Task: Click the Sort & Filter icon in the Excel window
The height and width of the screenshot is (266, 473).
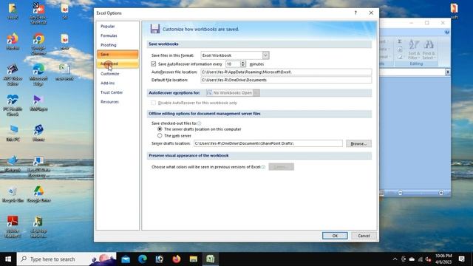Action: (414, 50)
